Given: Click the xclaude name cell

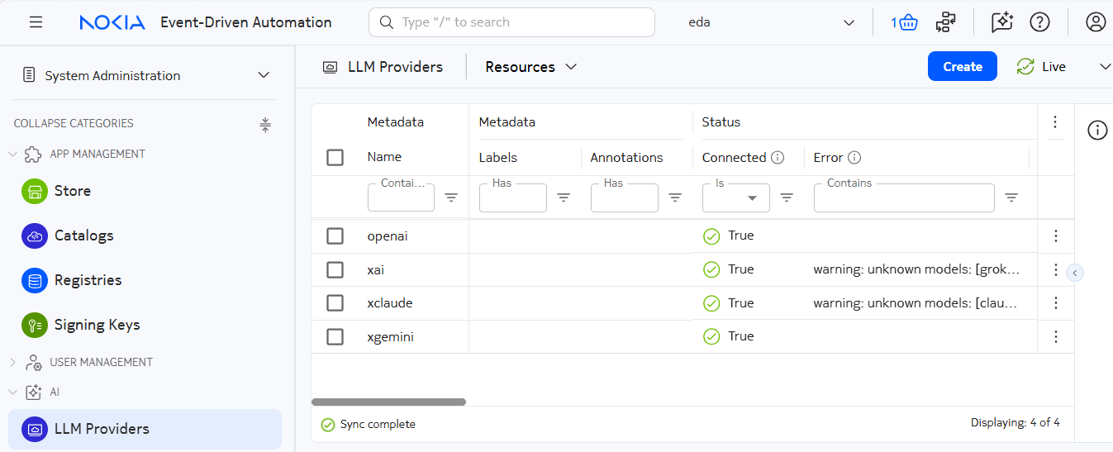Looking at the screenshot, I should point(390,303).
